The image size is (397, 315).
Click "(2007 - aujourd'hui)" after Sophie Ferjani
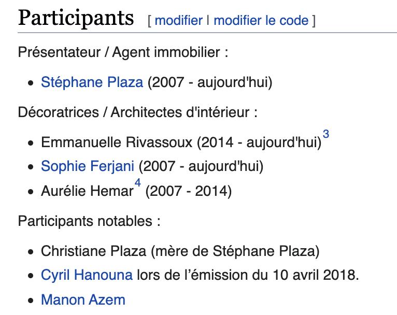(201, 166)
